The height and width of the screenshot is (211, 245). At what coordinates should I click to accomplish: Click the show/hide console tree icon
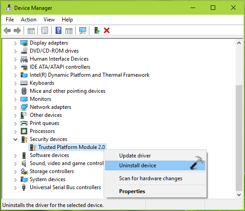coord(31,30)
